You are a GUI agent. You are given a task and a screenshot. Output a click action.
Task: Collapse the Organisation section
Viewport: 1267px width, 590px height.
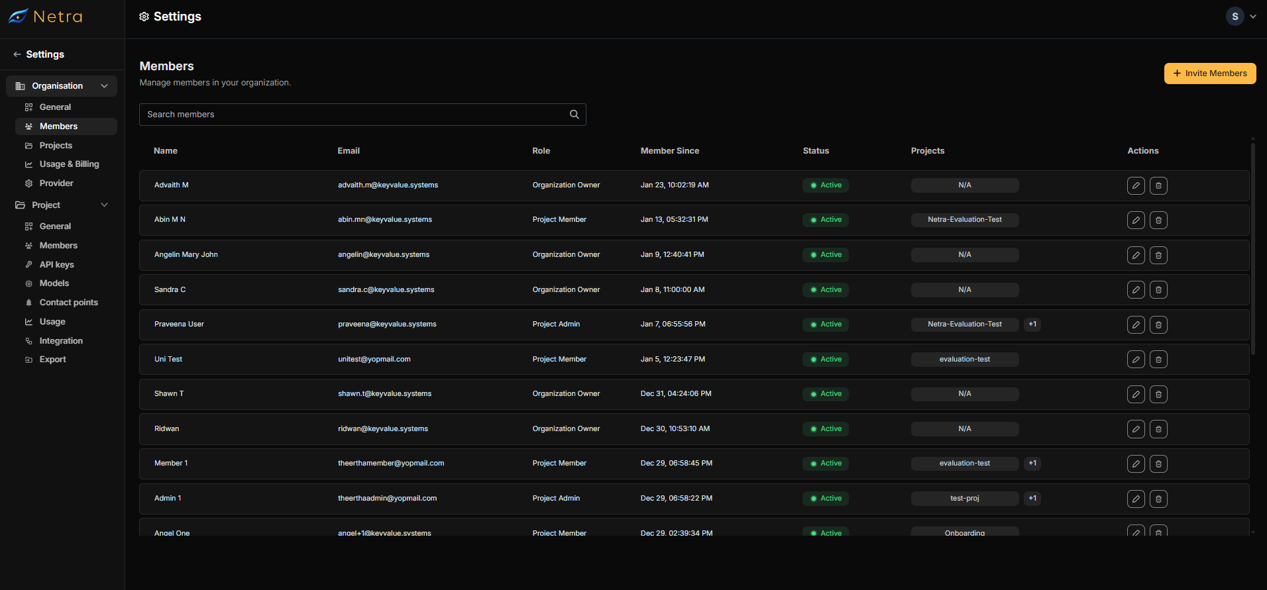104,86
